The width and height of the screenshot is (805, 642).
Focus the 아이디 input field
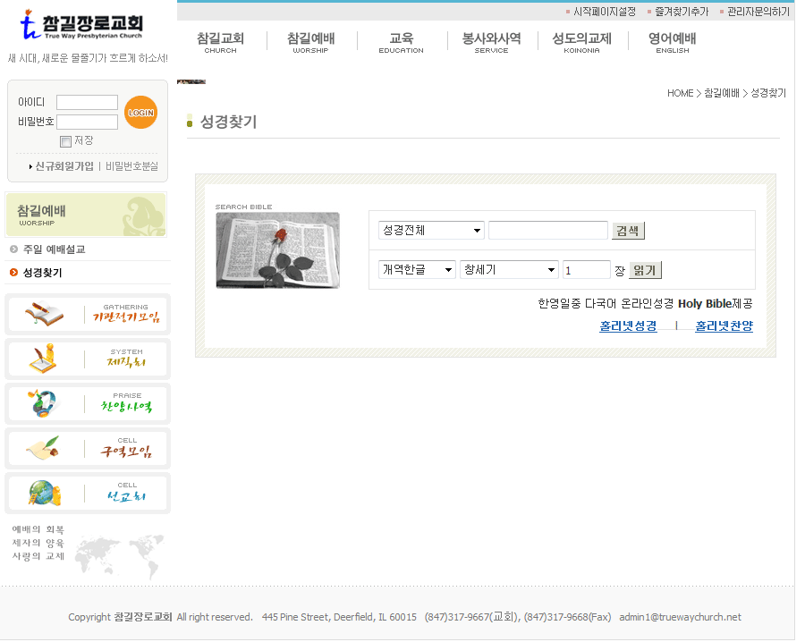pyautogui.click(x=87, y=103)
